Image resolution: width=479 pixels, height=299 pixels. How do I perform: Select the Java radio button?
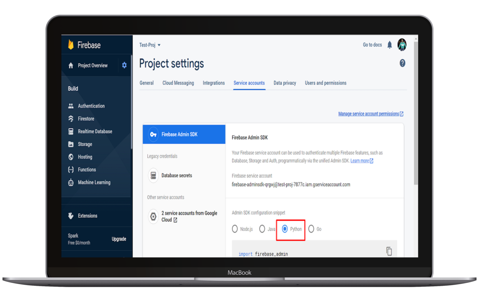click(262, 229)
